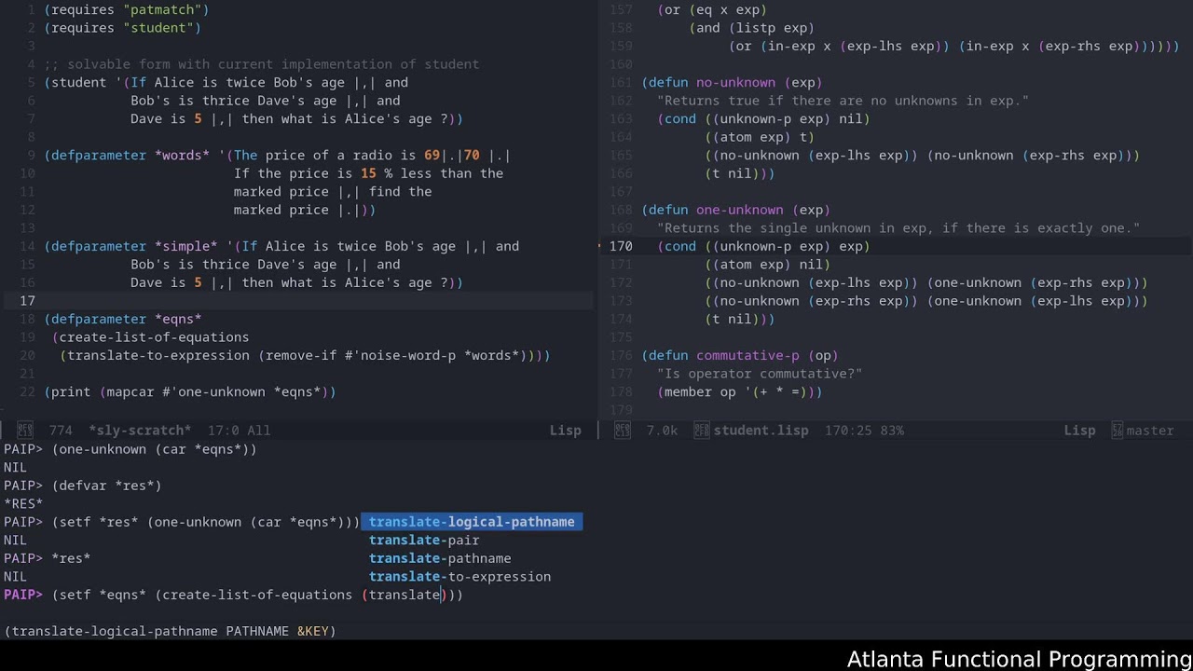The width and height of the screenshot is (1193, 671).
Task: Click docstring "Is operator commutative?"
Action: [x=760, y=374]
